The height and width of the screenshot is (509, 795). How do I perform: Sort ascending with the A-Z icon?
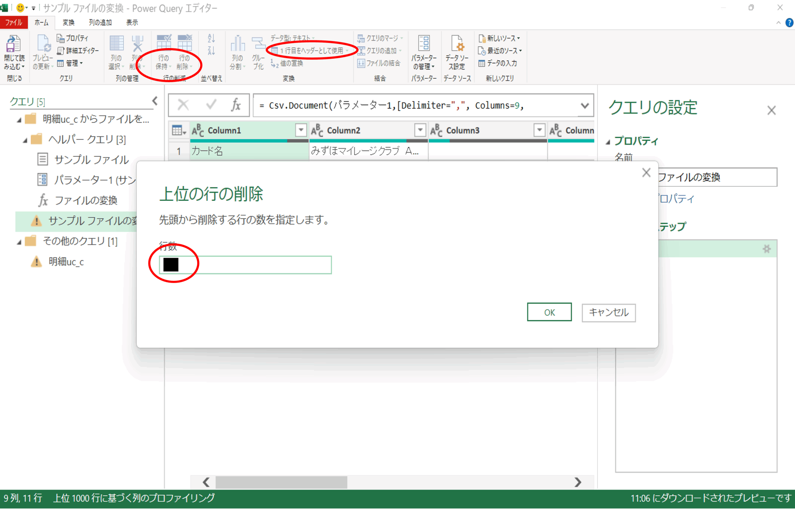[211, 38]
